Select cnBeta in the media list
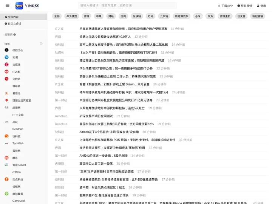Screen dimensions: 272x204 (x=17, y=172)
